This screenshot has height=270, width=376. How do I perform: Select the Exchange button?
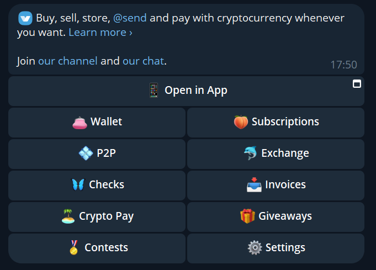[x=276, y=154]
